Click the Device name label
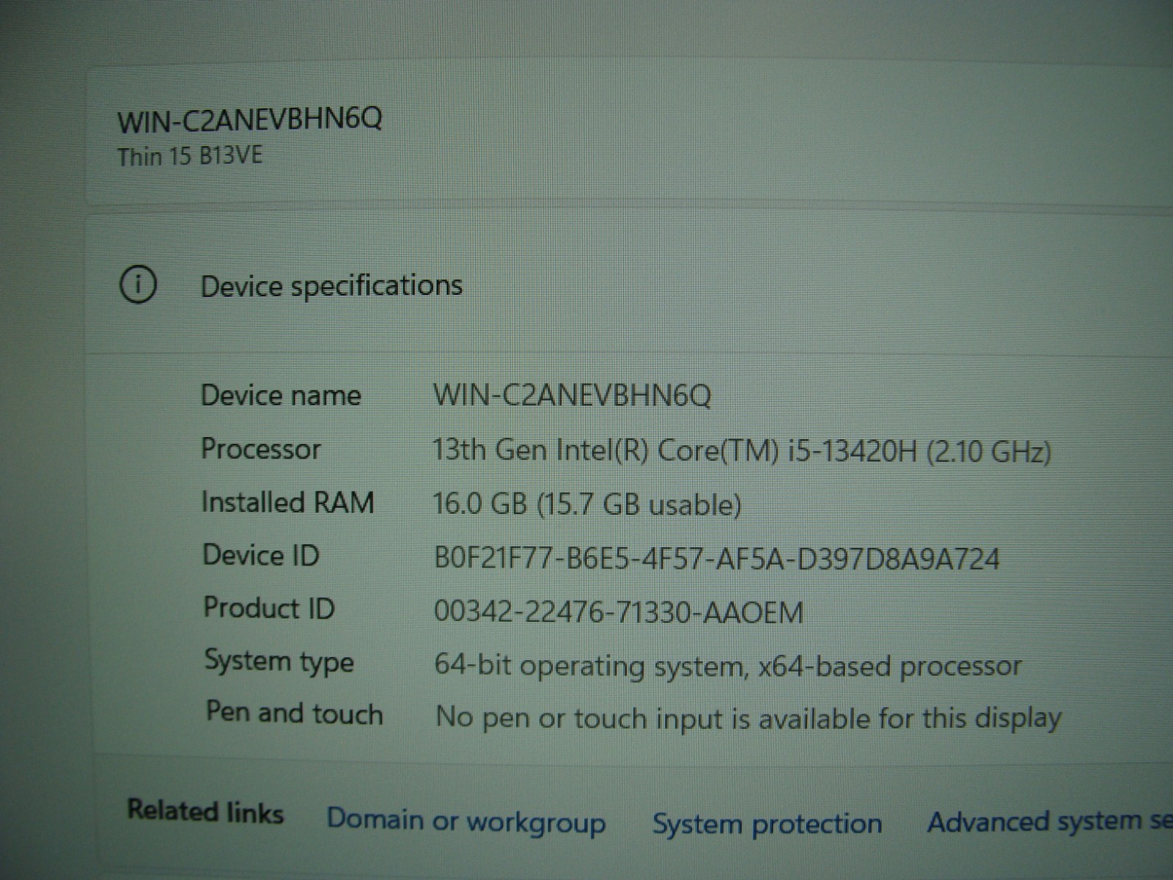The width and height of the screenshot is (1173, 880). [281, 395]
